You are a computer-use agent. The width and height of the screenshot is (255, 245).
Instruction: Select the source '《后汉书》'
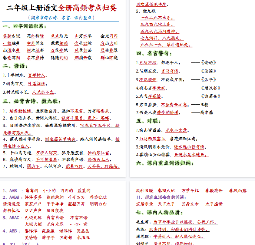pos(211,88)
